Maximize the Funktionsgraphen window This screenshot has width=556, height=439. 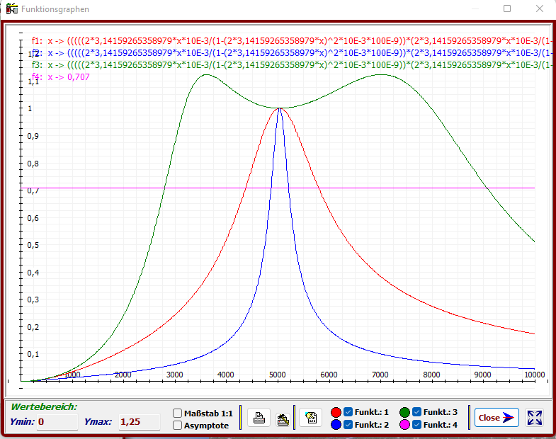(507, 9)
